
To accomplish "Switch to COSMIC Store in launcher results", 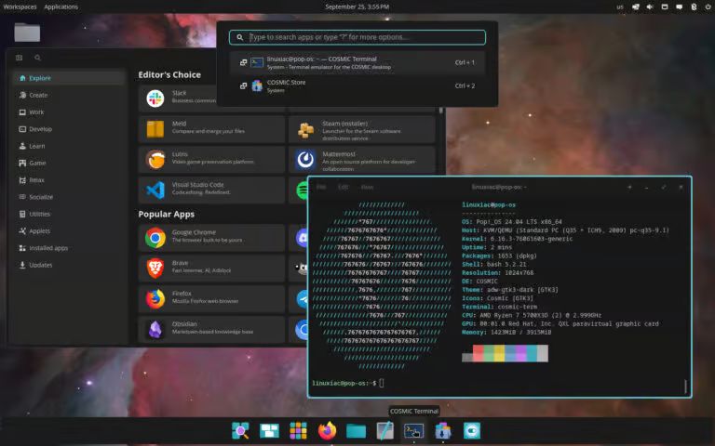I will tap(357, 86).
